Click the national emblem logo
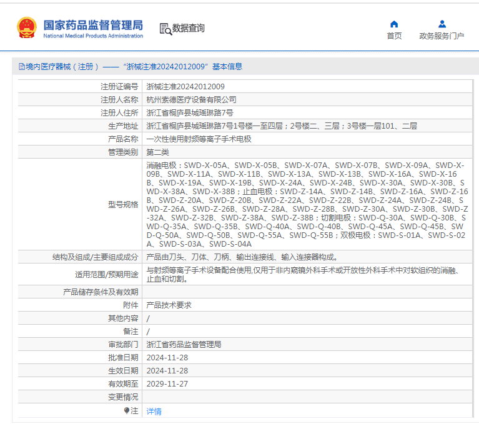Viewport: 479px width, 424px height. (x=27, y=28)
